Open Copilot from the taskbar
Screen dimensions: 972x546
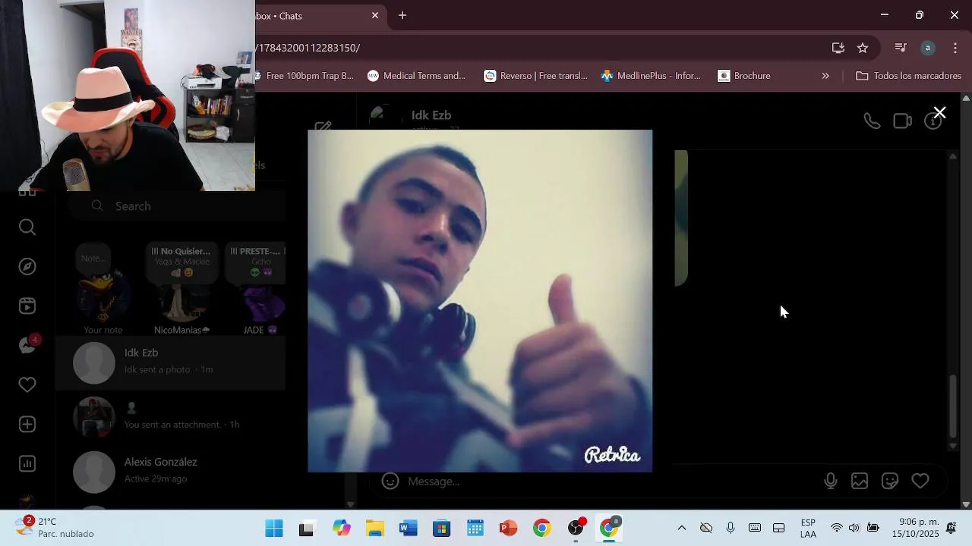tap(342, 529)
